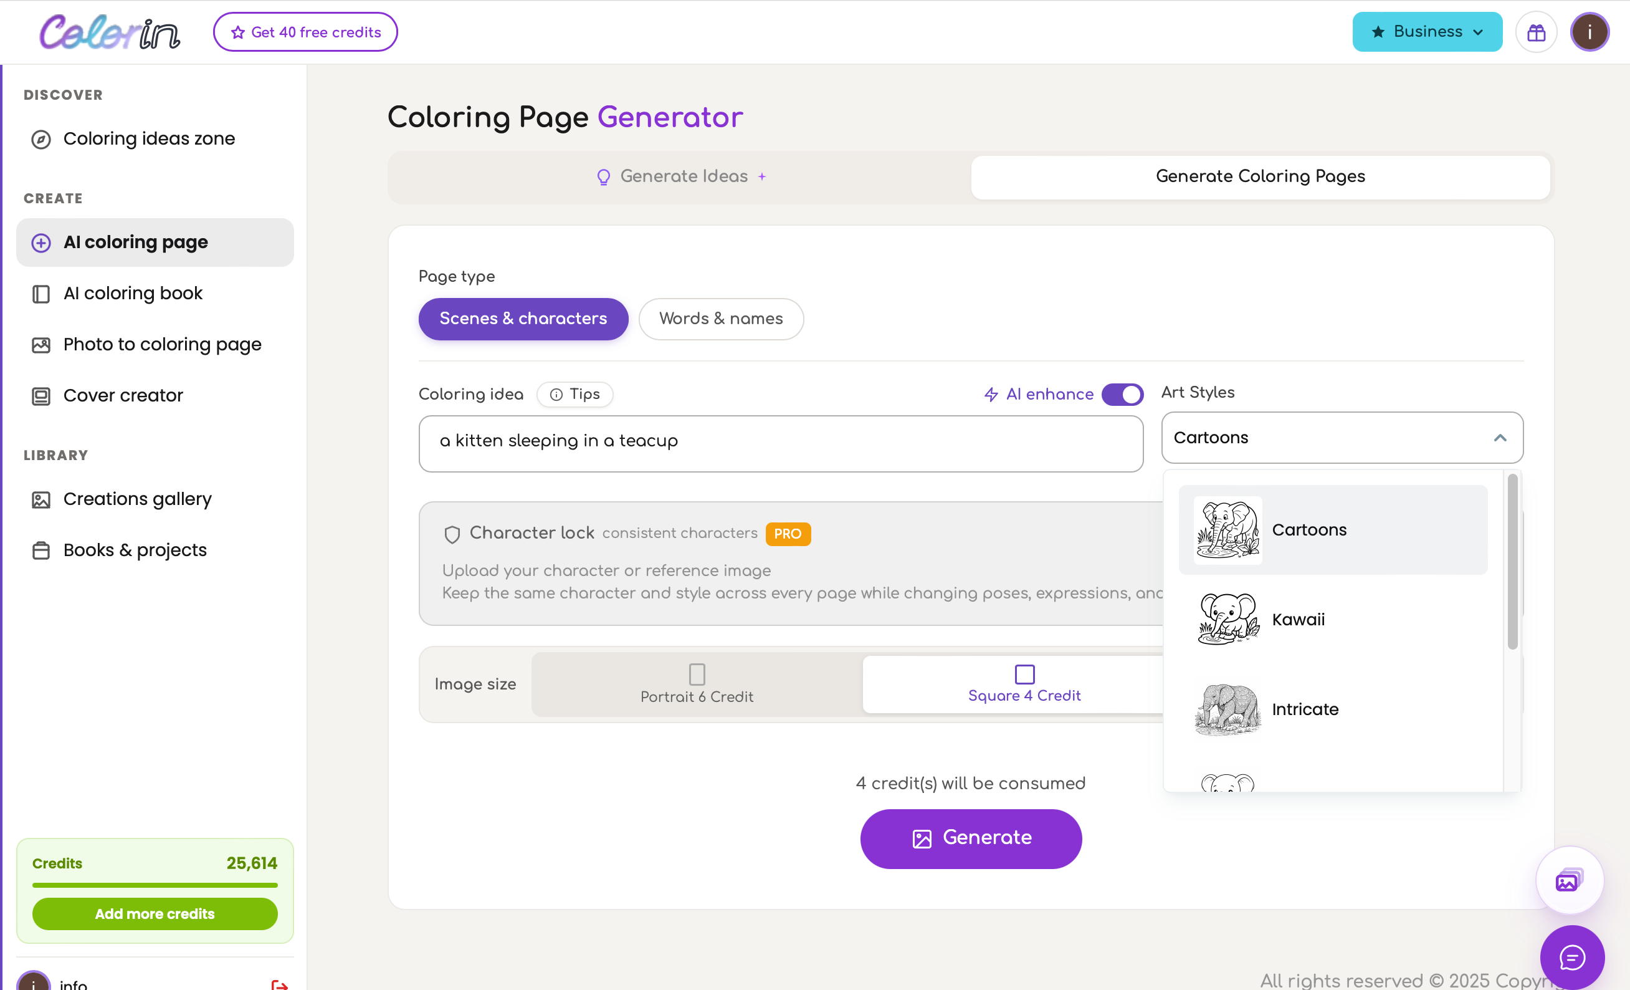This screenshot has width=1630, height=990.
Task: Click the lightbulb icon on Generate Ideas
Action: pos(603,176)
